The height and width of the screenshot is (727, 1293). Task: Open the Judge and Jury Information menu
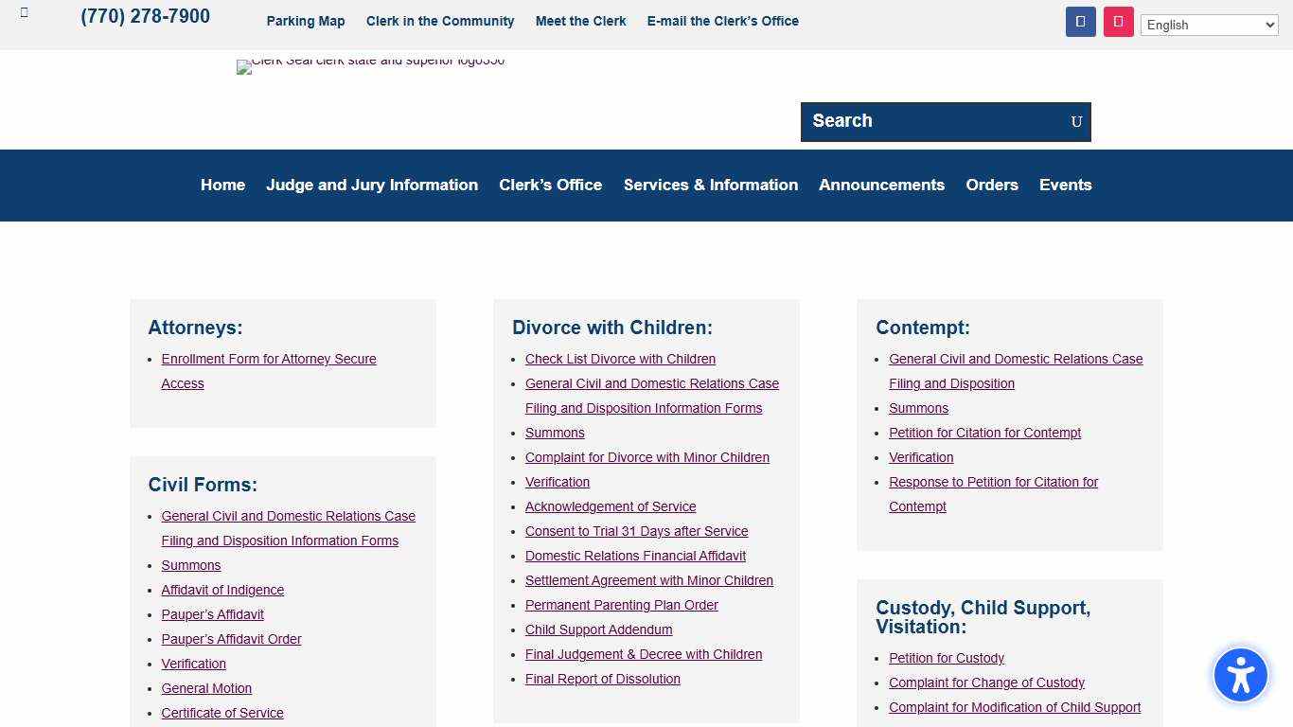coord(371,186)
